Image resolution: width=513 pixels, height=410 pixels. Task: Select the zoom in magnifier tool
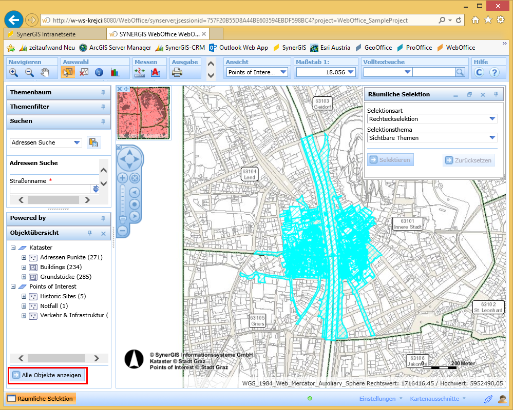[13, 72]
